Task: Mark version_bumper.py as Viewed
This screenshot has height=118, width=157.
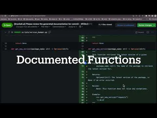Action: coord(140,32)
